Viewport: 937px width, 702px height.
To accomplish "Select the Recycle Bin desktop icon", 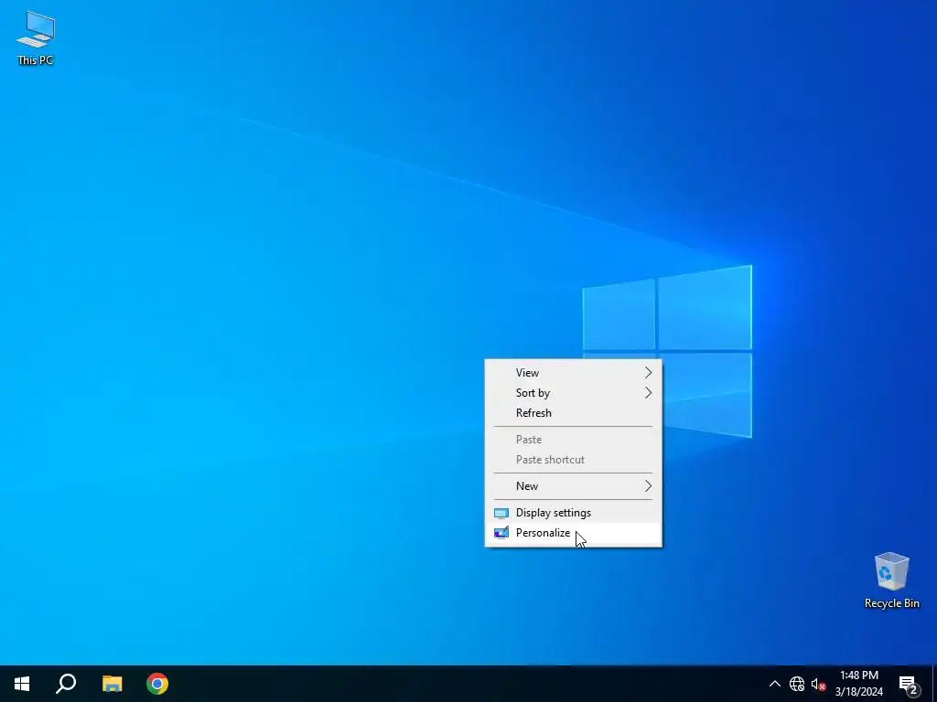I will [891, 580].
